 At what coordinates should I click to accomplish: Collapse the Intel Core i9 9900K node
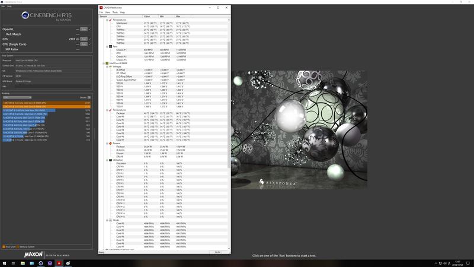(104, 63)
